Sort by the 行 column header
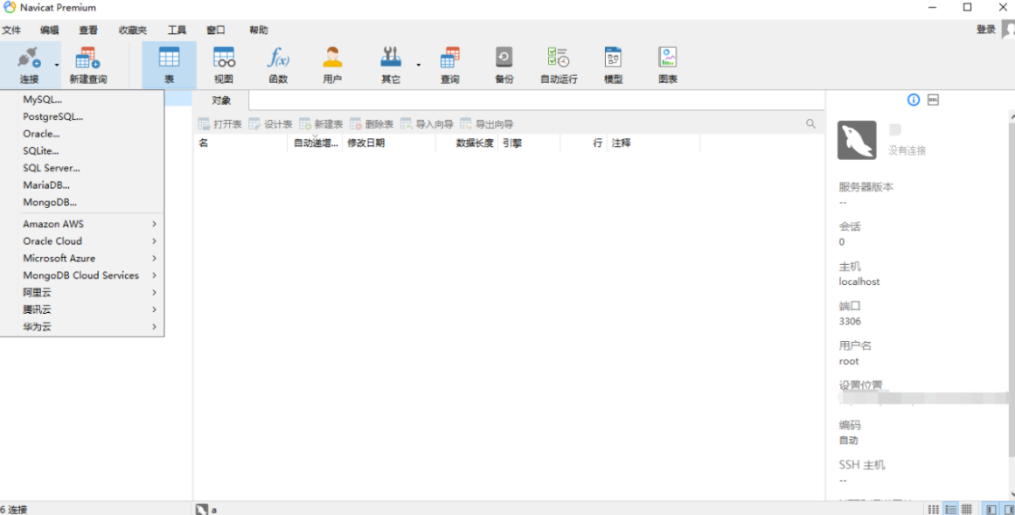Screen dimensions: 1015x515 584,143
